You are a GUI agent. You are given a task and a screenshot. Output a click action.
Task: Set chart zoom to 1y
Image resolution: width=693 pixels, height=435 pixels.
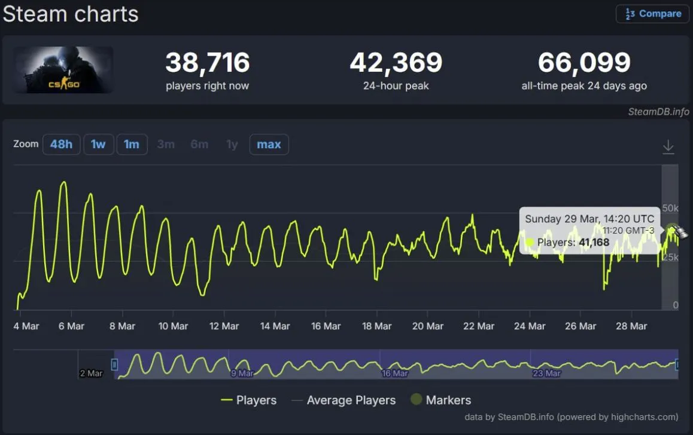click(232, 144)
